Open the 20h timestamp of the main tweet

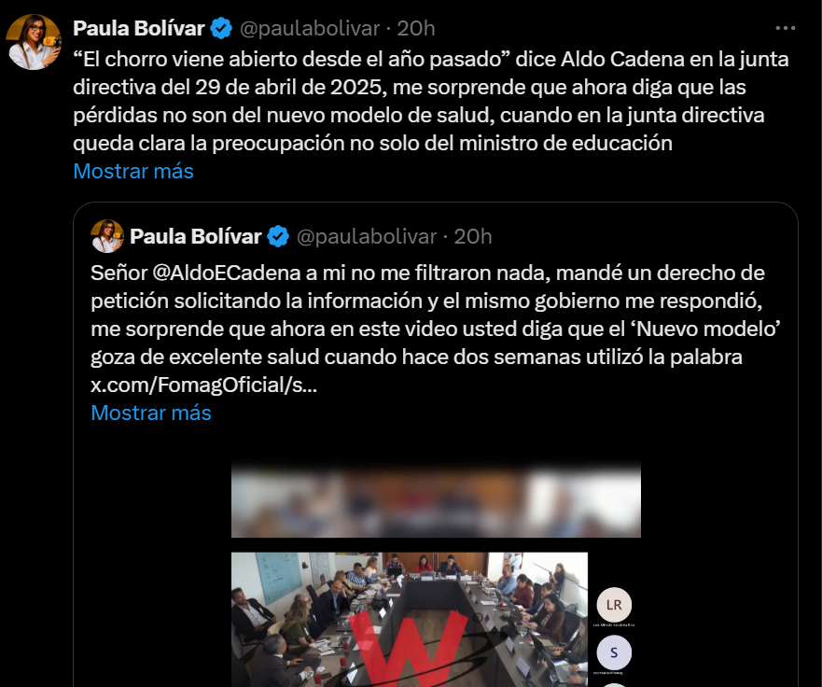[416, 28]
